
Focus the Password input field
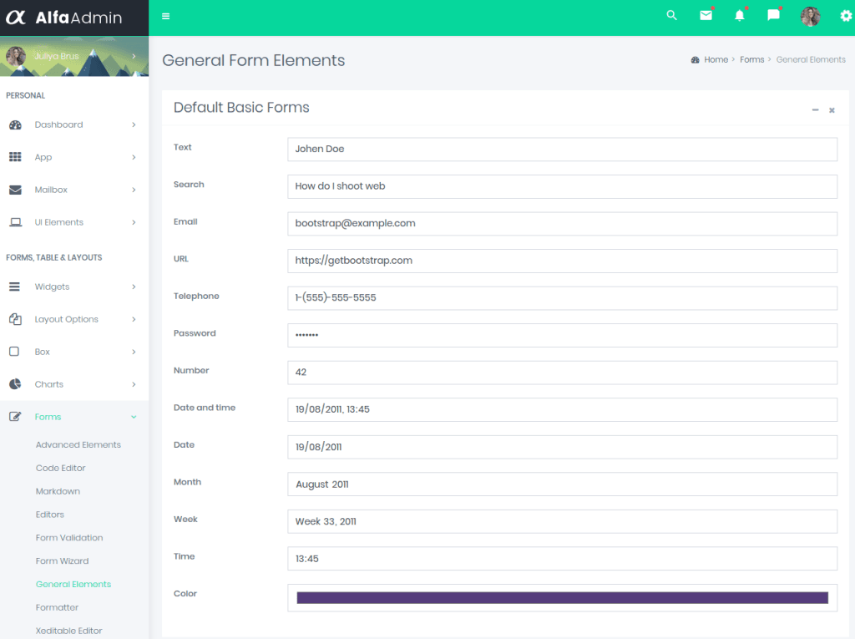(x=562, y=336)
